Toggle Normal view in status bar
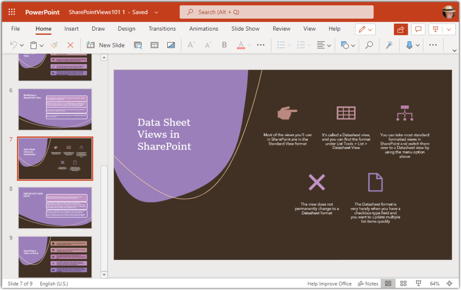The image size is (461, 290). [387, 283]
